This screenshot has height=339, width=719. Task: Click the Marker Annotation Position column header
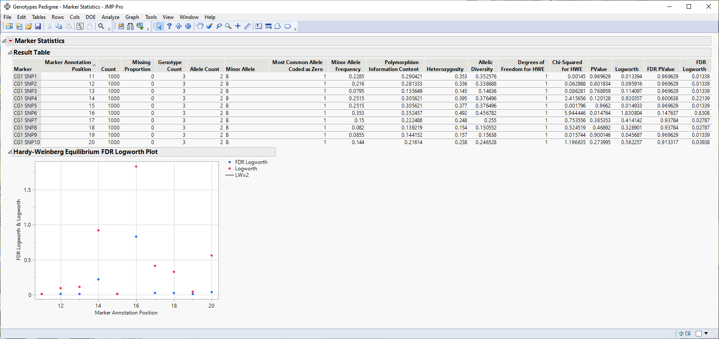coord(68,65)
